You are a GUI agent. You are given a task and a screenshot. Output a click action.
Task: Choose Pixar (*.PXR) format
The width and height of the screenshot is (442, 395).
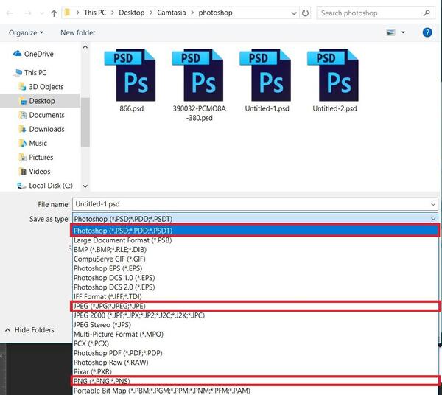tap(255, 371)
